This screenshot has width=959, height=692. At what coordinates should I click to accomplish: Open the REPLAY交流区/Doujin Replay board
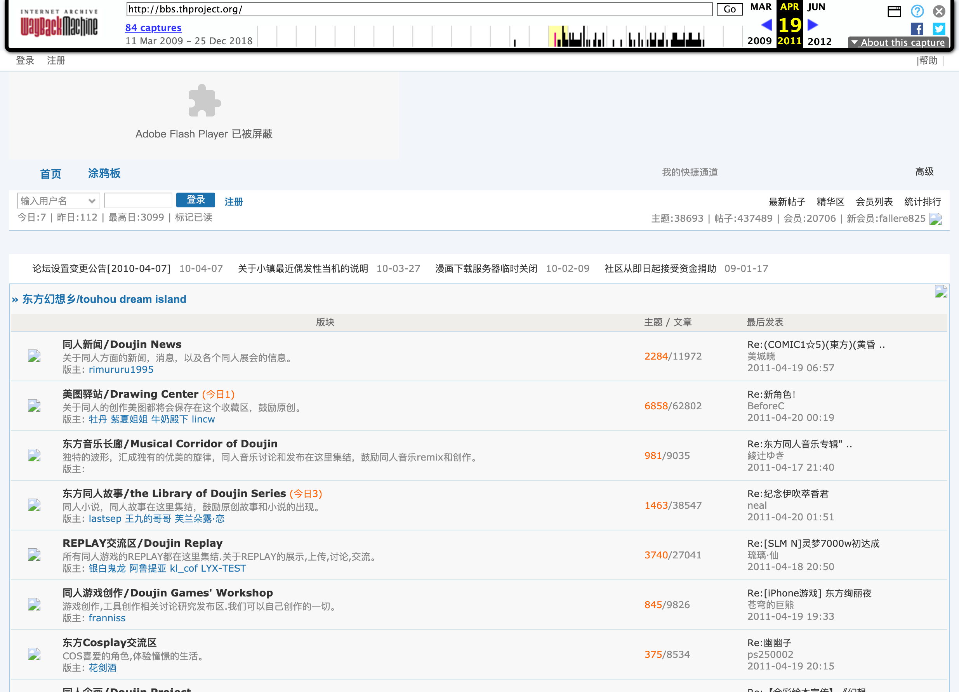[142, 543]
